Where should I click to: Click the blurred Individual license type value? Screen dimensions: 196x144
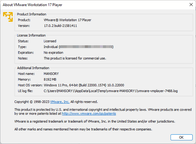point(78,47)
